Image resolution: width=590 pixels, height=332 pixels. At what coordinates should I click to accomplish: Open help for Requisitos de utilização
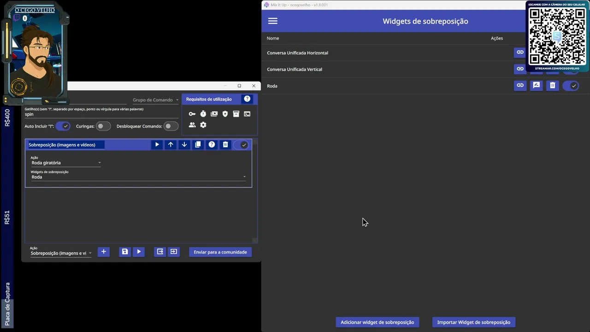(247, 99)
